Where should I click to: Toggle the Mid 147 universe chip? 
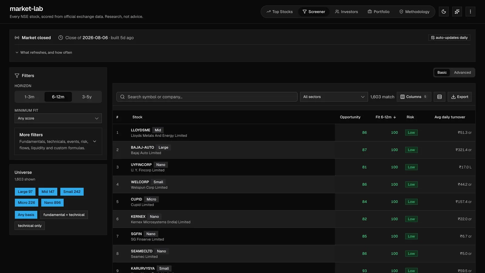(48, 192)
